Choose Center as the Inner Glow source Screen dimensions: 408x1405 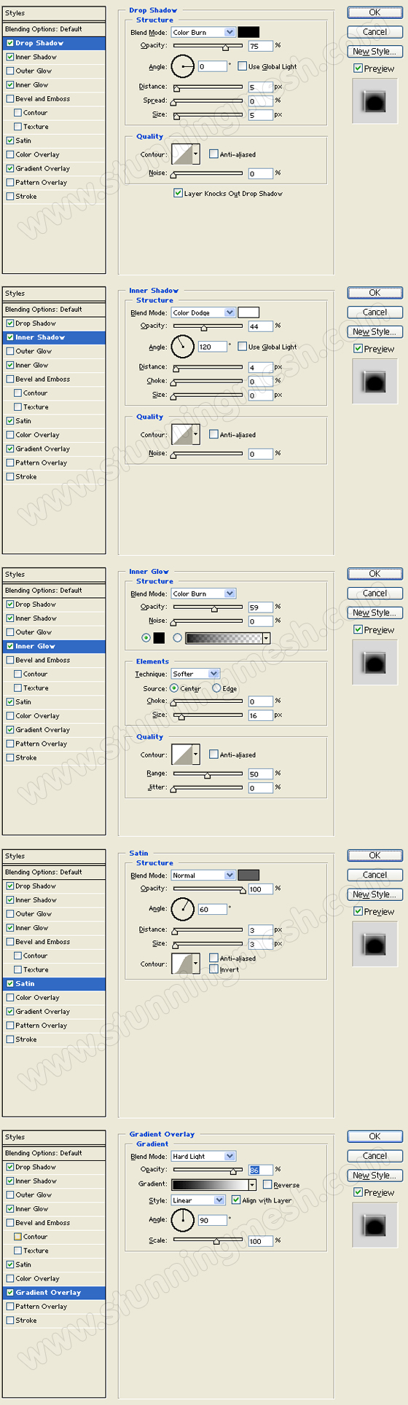174,688
